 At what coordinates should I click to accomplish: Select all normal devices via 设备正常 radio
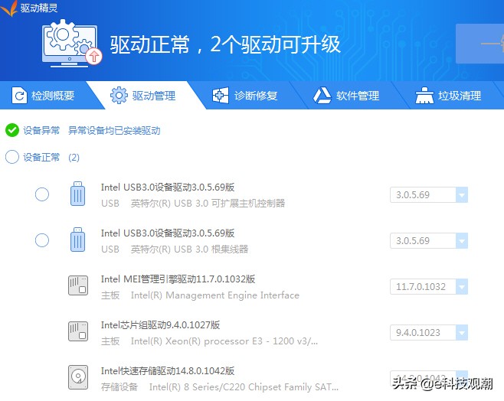coord(12,157)
